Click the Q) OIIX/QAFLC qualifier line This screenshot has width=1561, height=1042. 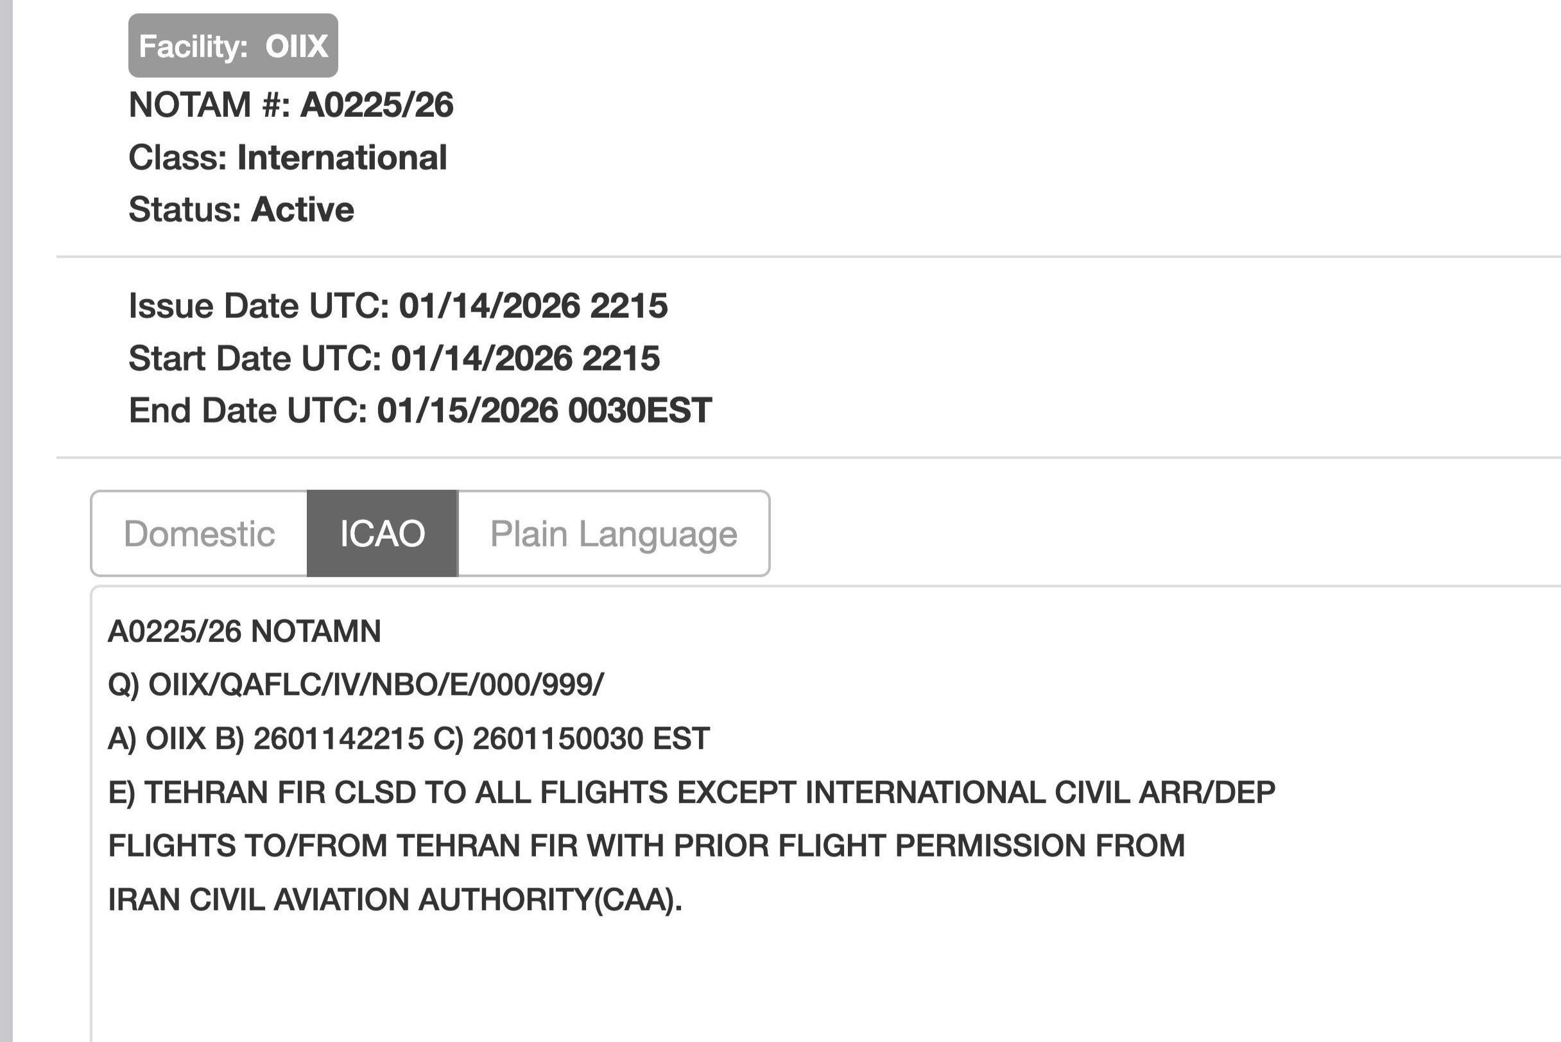click(x=356, y=684)
